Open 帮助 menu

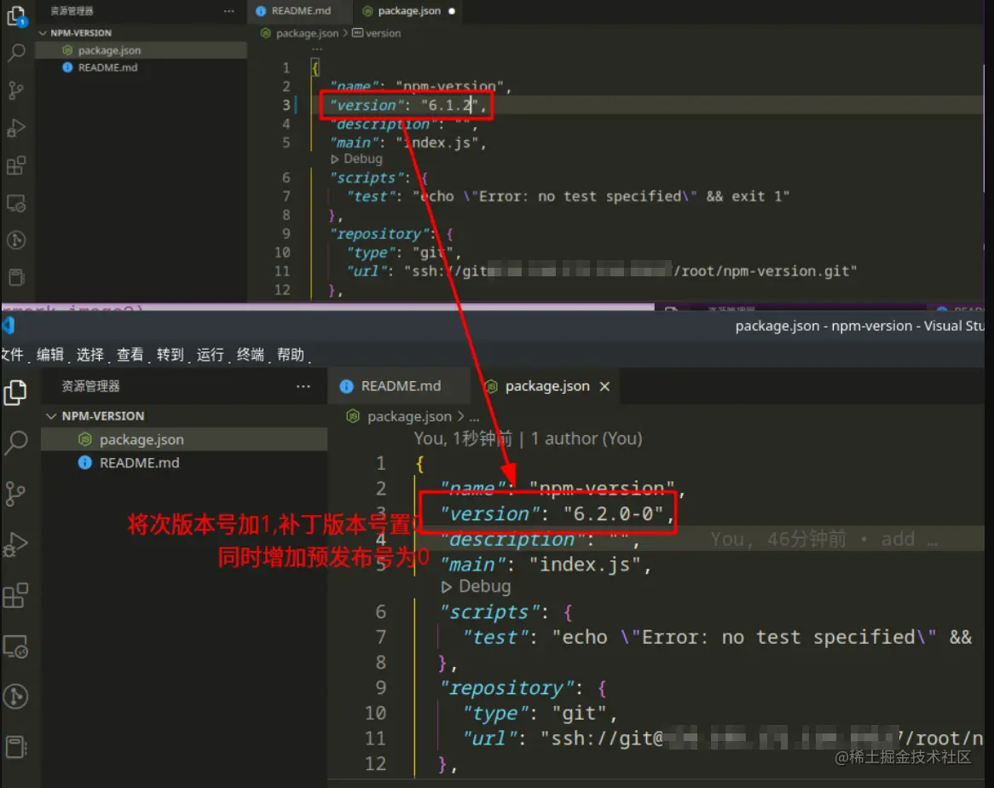(x=291, y=355)
